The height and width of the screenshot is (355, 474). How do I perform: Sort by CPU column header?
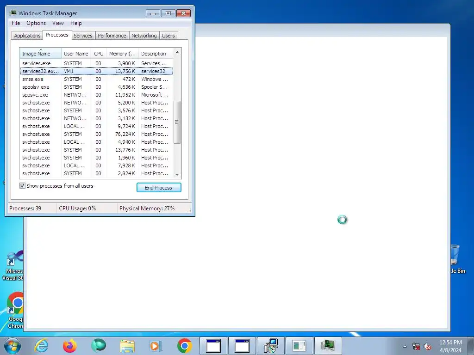coord(99,54)
